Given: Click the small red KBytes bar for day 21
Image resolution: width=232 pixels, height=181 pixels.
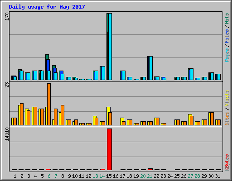Looking at the screenshot, I should pyautogui.click(x=150, y=169).
